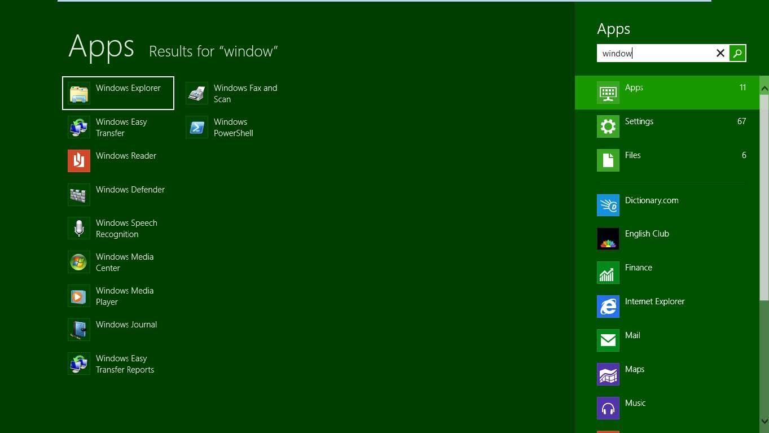Click the Internet Explorer icon

point(608,307)
